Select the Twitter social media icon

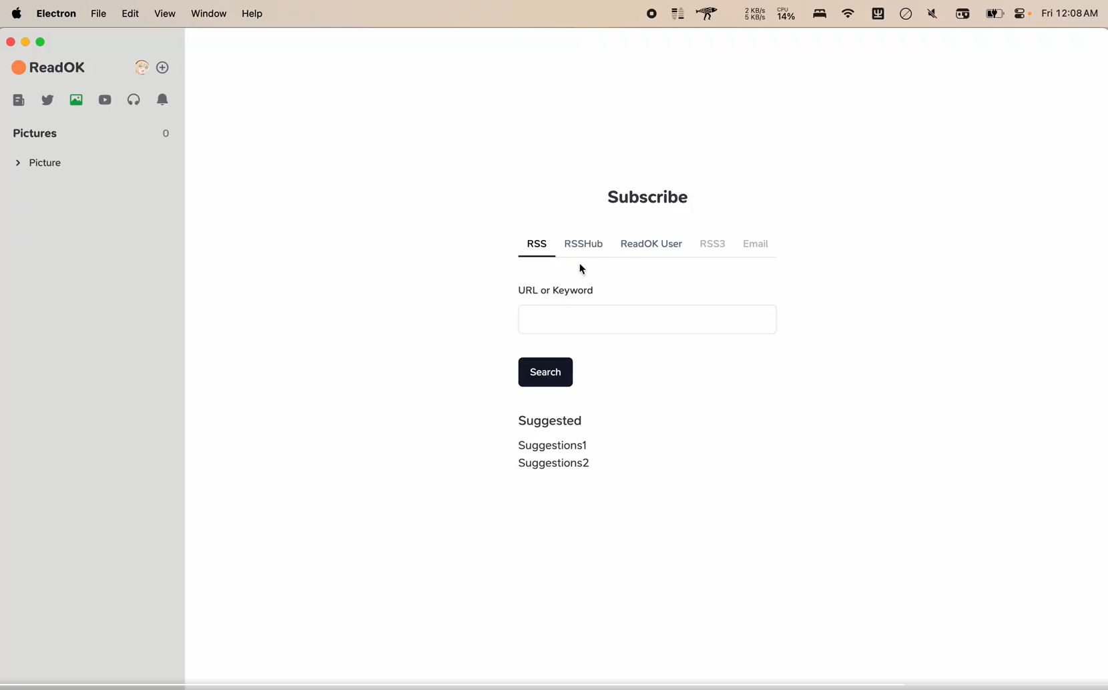(x=47, y=100)
